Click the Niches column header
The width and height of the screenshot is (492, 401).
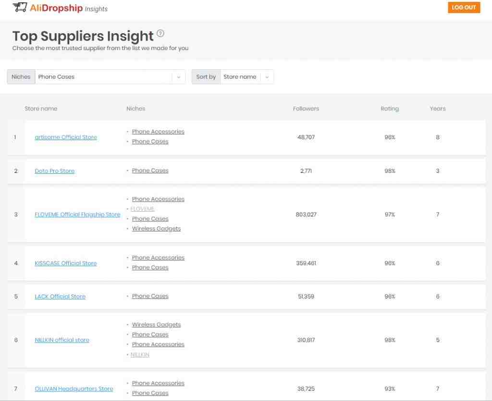click(x=136, y=109)
